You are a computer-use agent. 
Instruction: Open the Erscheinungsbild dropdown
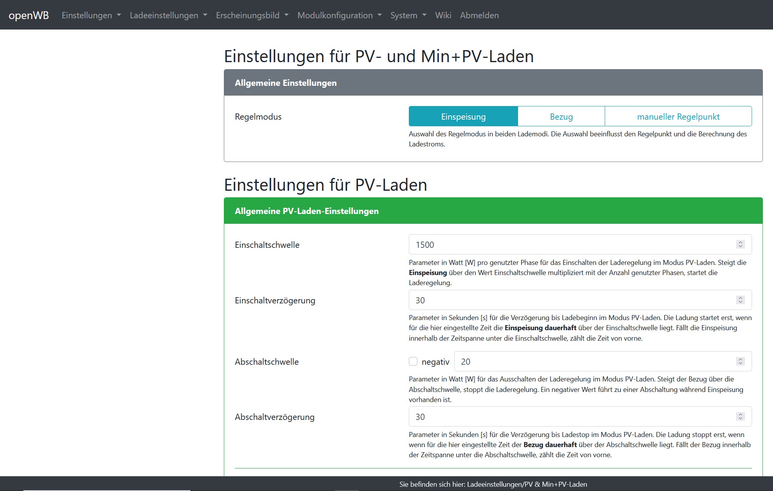pyautogui.click(x=252, y=15)
